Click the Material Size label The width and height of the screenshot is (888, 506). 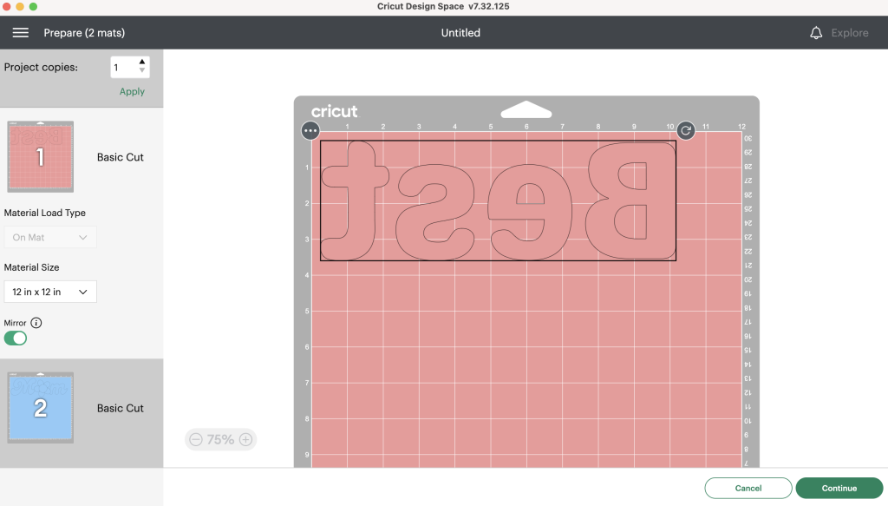coord(32,267)
